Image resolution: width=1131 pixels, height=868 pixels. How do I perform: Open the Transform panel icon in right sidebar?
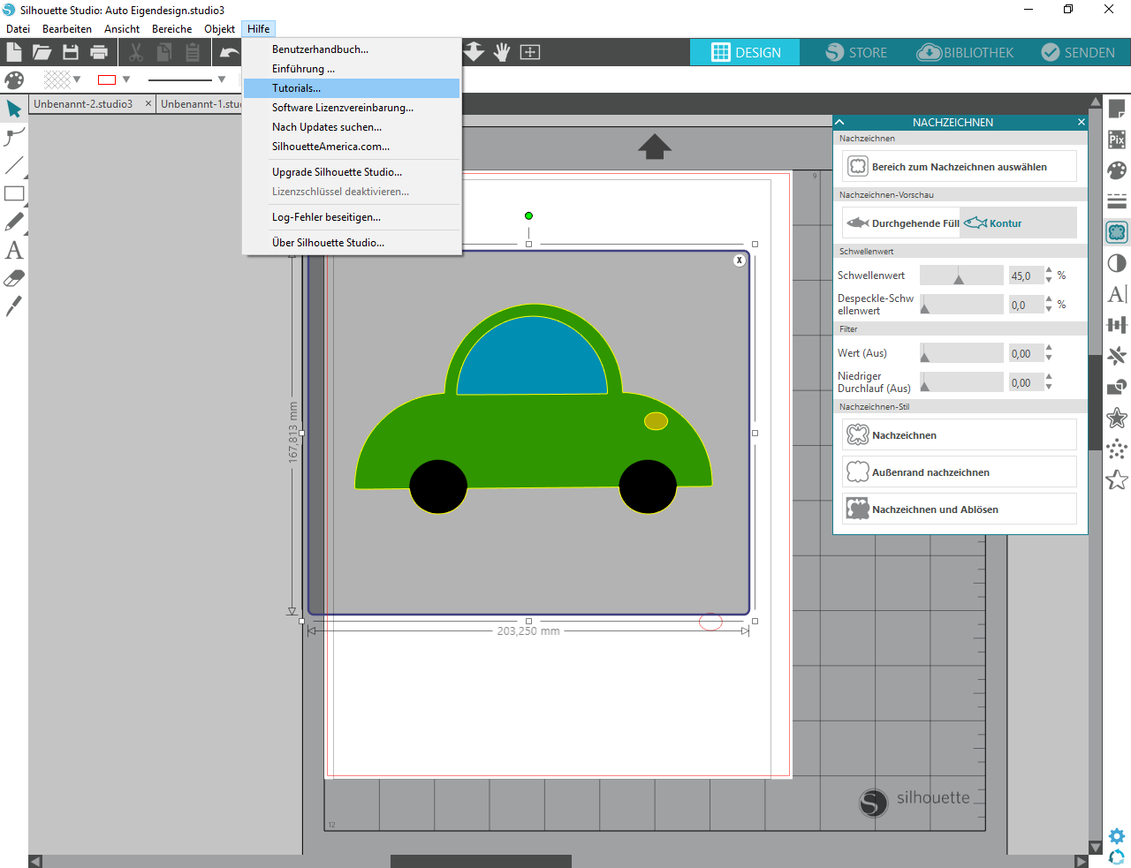1117,325
